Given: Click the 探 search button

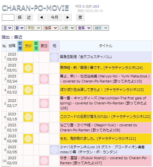Looking at the screenshot, I should click(x=20, y=17).
